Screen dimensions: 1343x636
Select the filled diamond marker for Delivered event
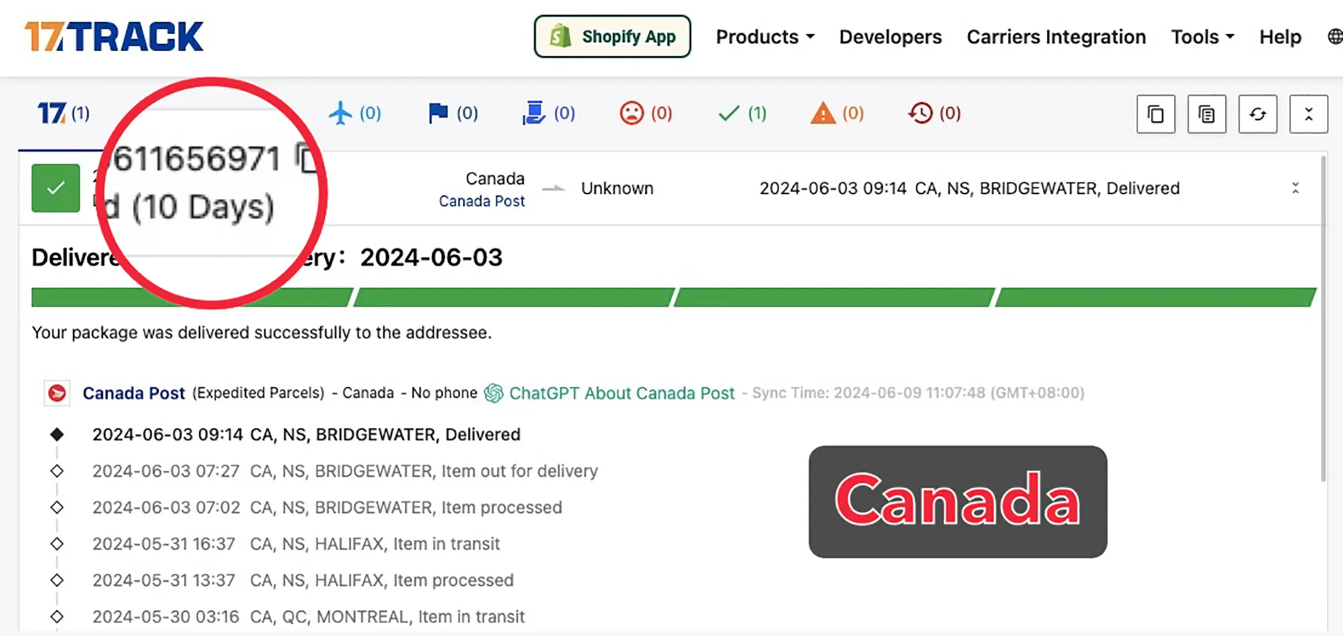click(x=57, y=435)
